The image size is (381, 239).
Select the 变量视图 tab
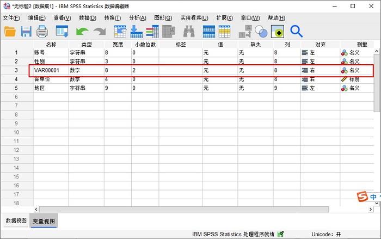point(44,221)
